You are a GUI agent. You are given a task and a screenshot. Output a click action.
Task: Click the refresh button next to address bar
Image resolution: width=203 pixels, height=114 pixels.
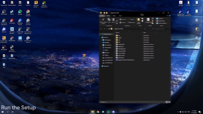pyautogui.click(x=145, y=29)
